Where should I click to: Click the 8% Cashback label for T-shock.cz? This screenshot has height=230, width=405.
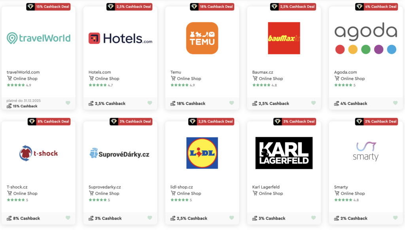pyautogui.click(x=26, y=219)
